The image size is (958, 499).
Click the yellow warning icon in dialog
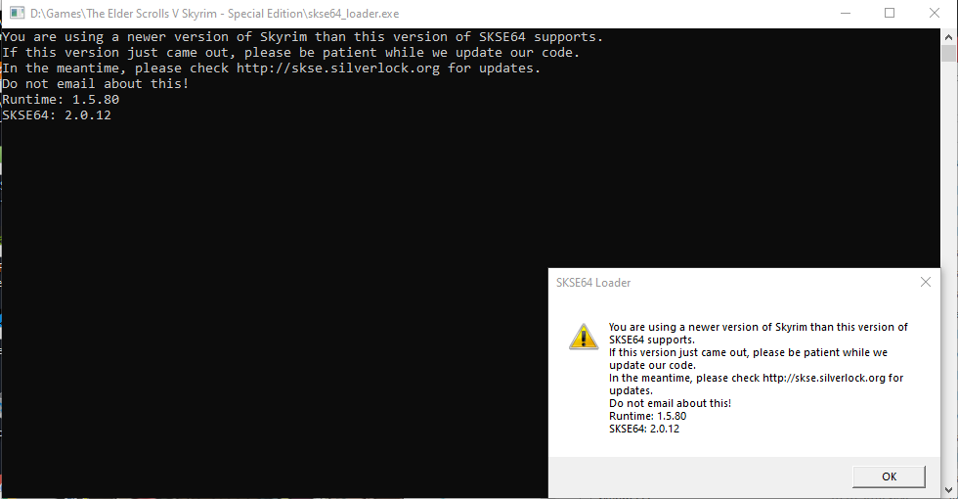click(584, 337)
